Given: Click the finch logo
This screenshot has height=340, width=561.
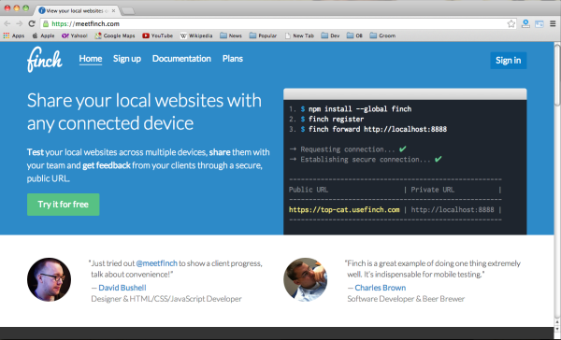Looking at the screenshot, I should point(45,60).
